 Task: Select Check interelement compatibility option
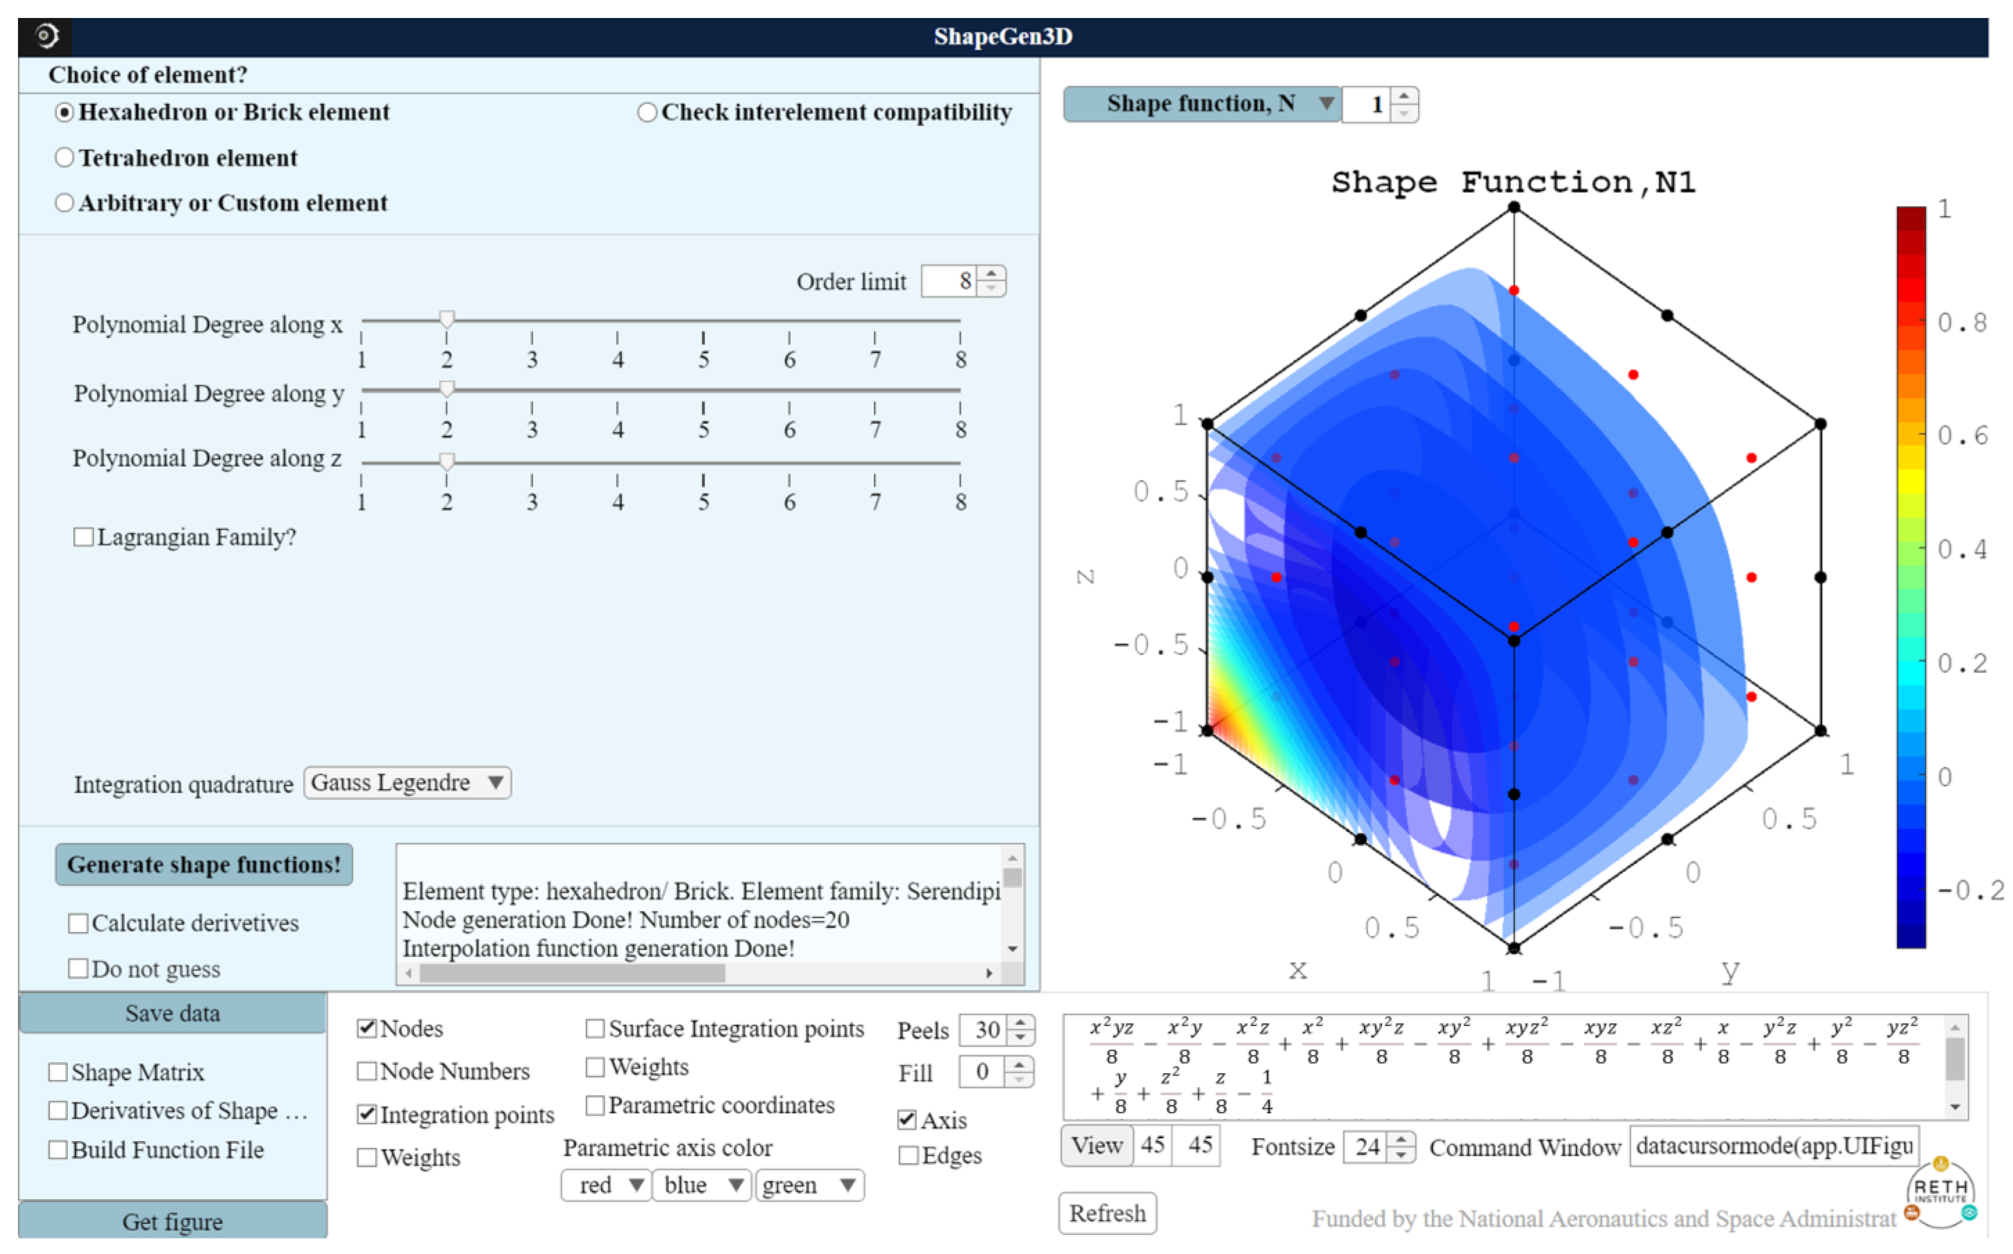(647, 112)
